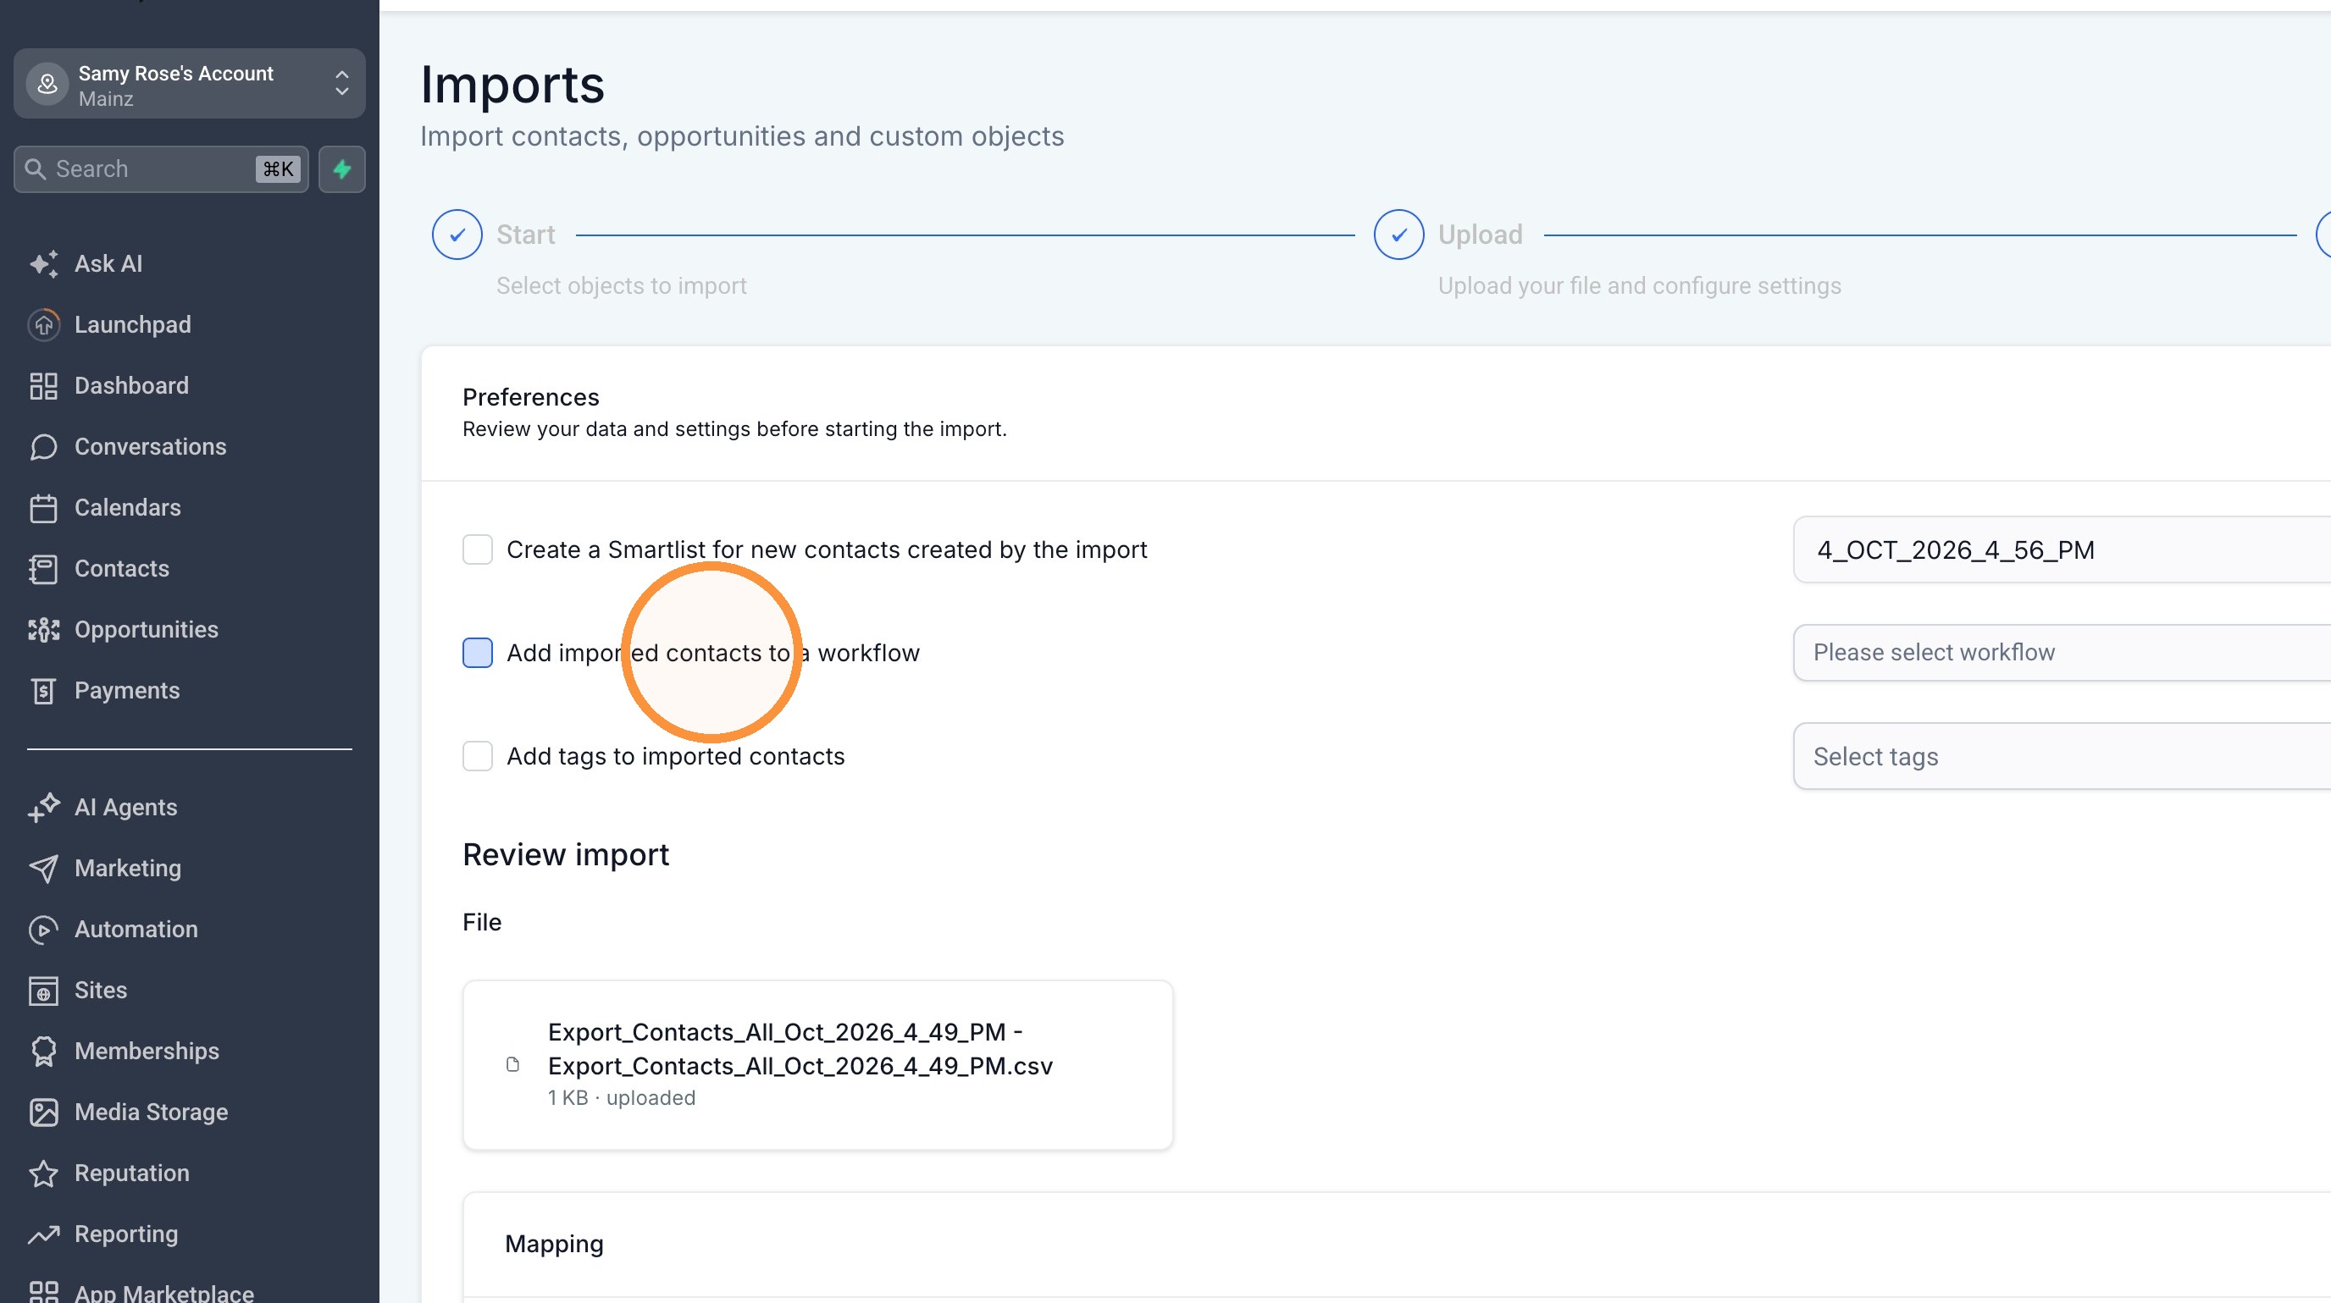Click the '1 KB · uploaded' status text

pyautogui.click(x=621, y=1098)
